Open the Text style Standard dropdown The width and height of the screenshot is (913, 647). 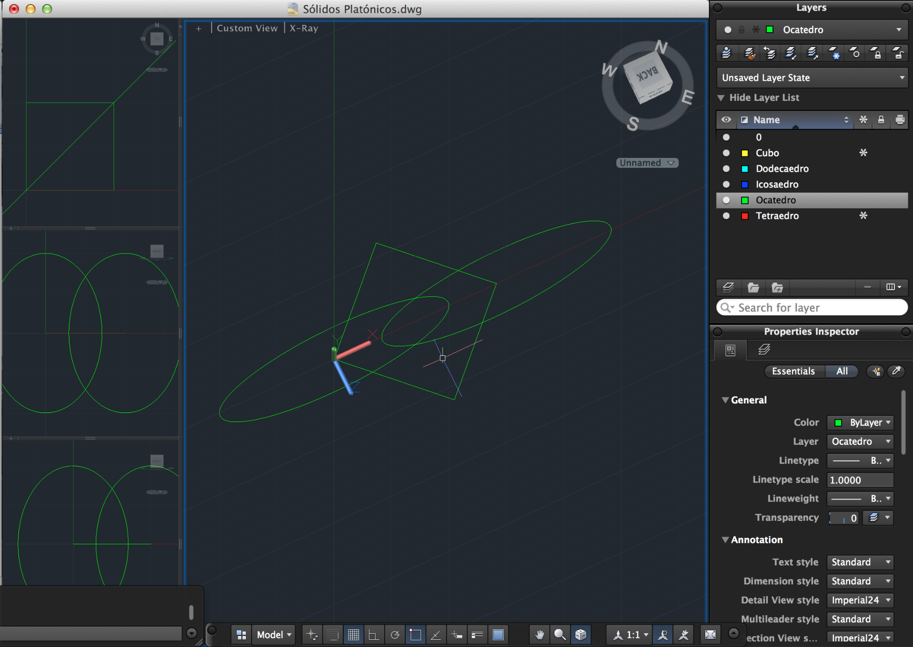[860, 562]
